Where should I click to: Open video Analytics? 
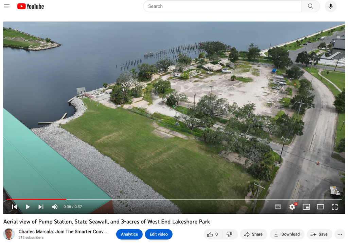tap(129, 234)
